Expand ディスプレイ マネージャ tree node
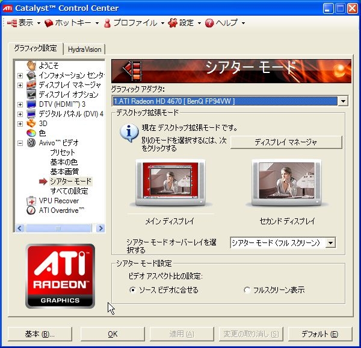Viewport: 361px width, 348px height. 20,85
